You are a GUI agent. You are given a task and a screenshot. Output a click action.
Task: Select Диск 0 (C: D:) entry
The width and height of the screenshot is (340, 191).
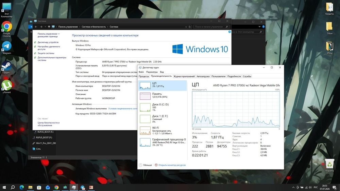tap(163, 107)
